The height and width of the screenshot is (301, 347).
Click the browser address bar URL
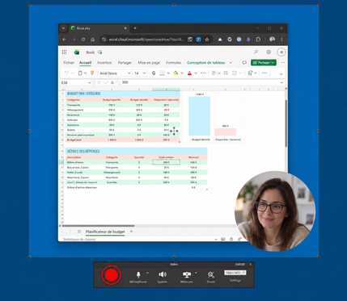[x=145, y=40]
